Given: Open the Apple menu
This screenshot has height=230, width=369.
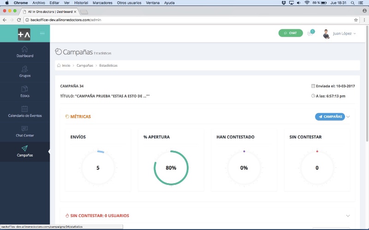Looking at the screenshot, I should (7, 3).
